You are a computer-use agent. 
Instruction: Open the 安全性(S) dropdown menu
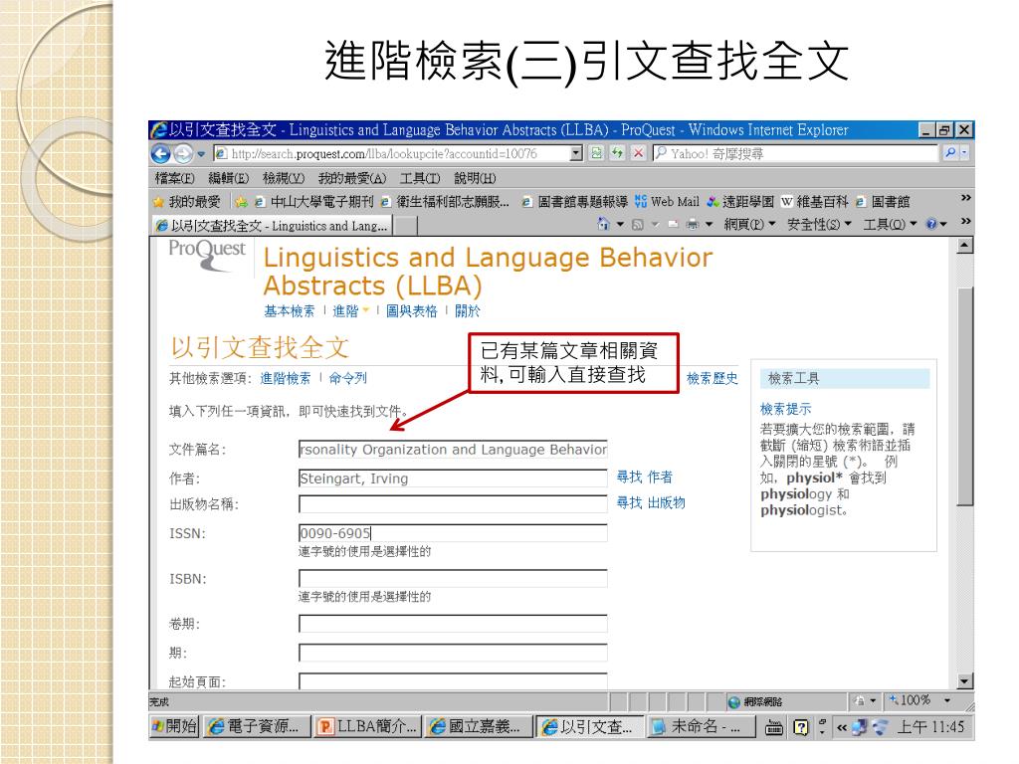tap(819, 224)
